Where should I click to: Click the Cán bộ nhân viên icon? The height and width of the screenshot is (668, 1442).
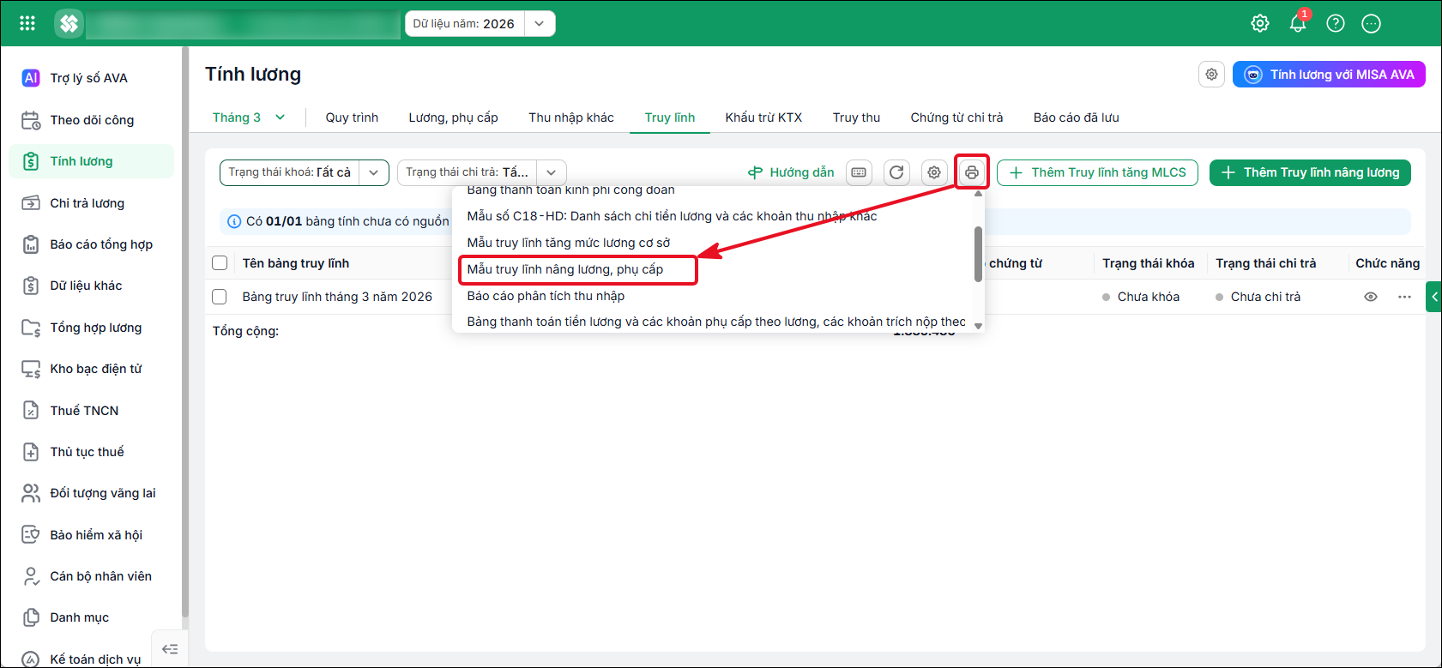(31, 576)
